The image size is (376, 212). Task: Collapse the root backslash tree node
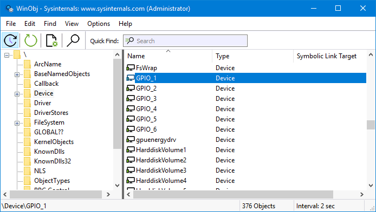[7, 56]
